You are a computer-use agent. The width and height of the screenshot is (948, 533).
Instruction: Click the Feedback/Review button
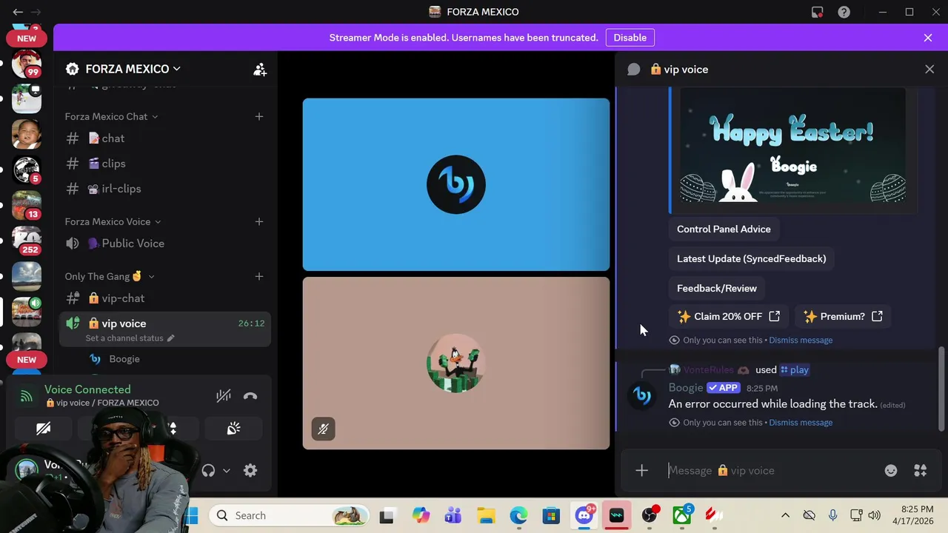pyautogui.click(x=717, y=288)
